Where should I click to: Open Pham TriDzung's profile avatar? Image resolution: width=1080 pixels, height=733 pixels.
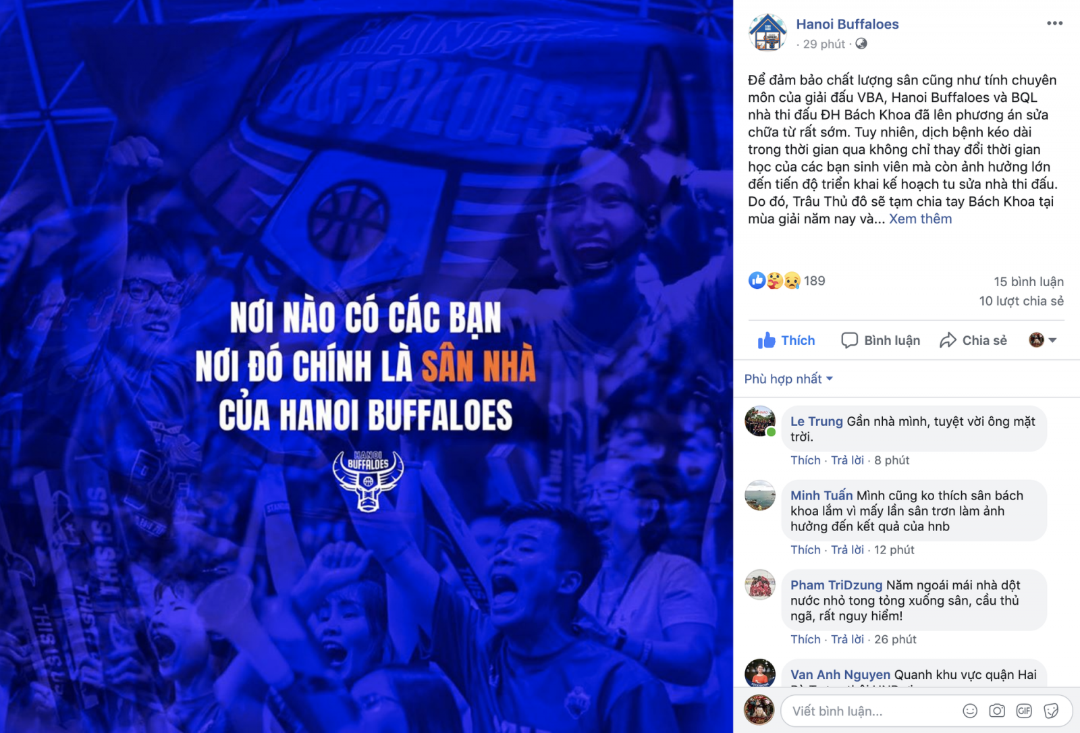(x=760, y=585)
